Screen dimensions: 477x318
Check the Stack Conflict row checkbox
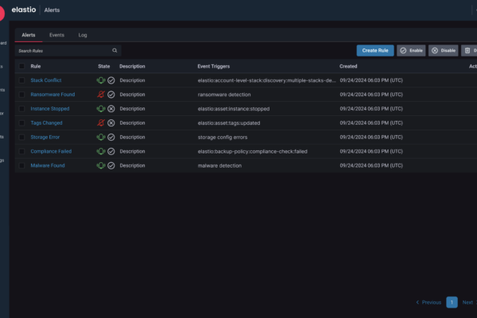pyautogui.click(x=21, y=80)
